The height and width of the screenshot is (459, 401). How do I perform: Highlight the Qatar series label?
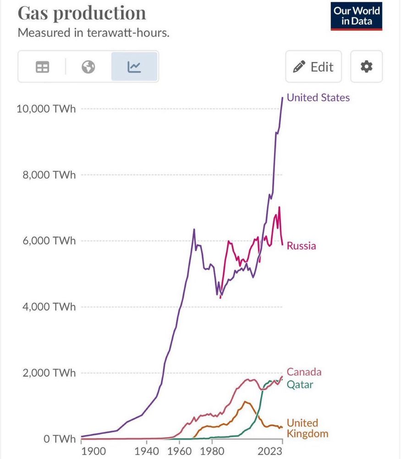300,385
